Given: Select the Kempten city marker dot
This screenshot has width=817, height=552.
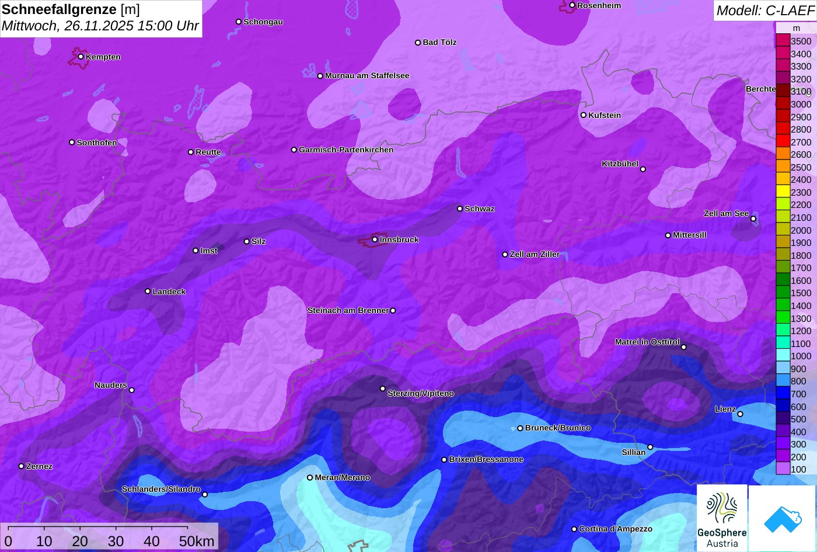Looking at the screenshot, I should [x=81, y=57].
